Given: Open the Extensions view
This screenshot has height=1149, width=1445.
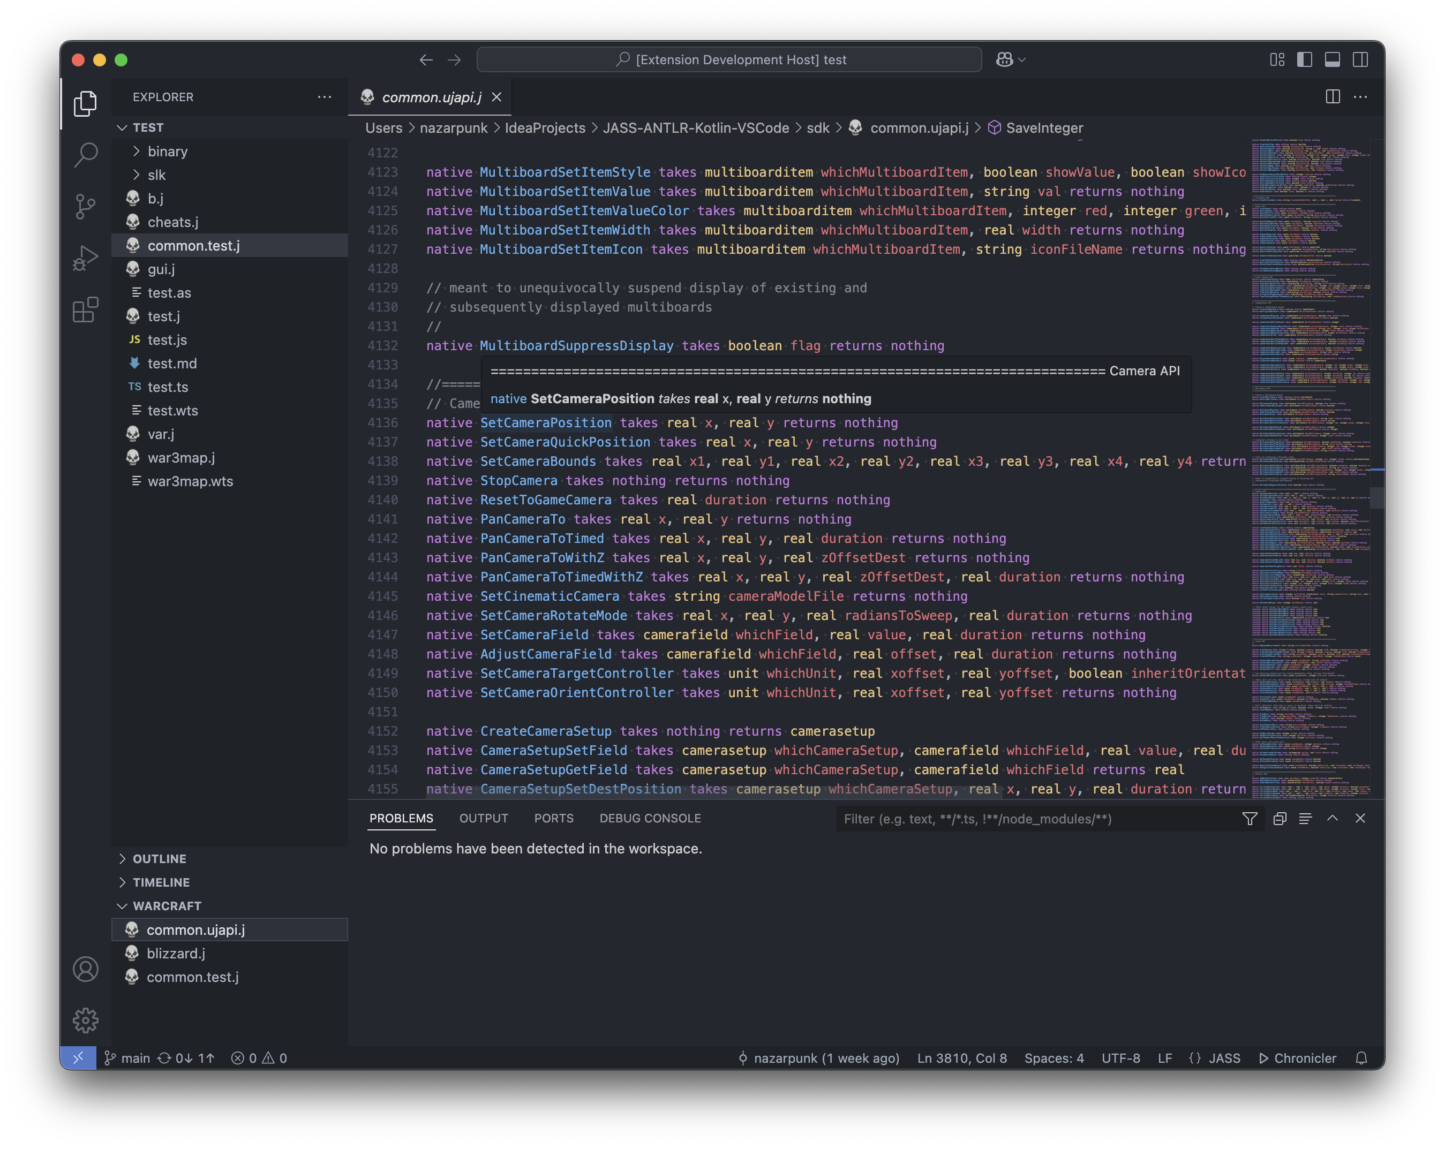Looking at the screenshot, I should point(85,309).
